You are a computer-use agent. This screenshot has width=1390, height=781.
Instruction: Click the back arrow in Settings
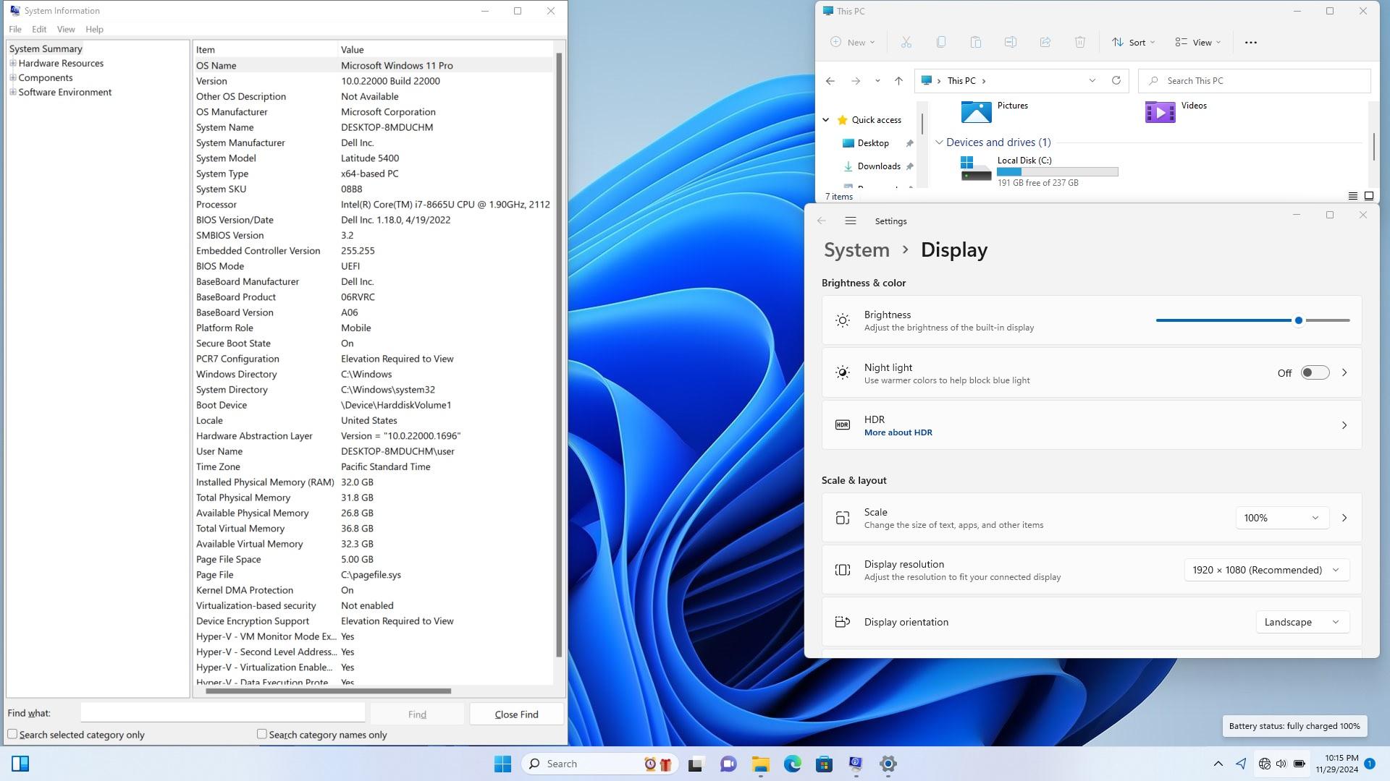821,221
